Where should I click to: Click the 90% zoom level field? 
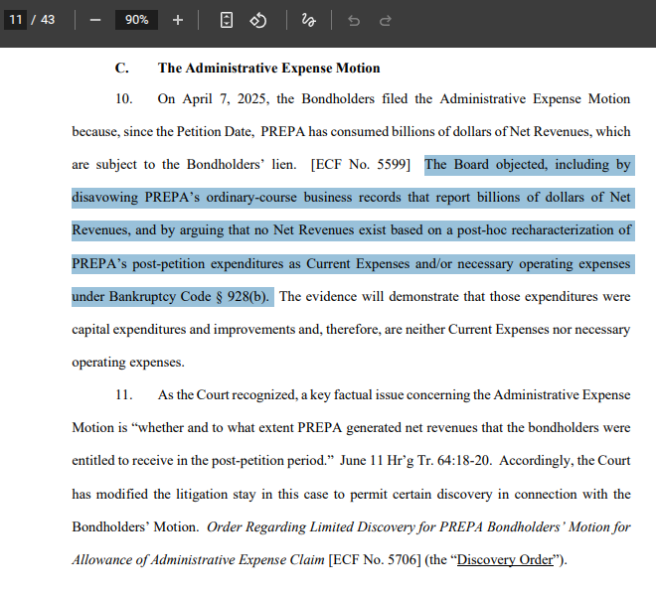pos(136,20)
